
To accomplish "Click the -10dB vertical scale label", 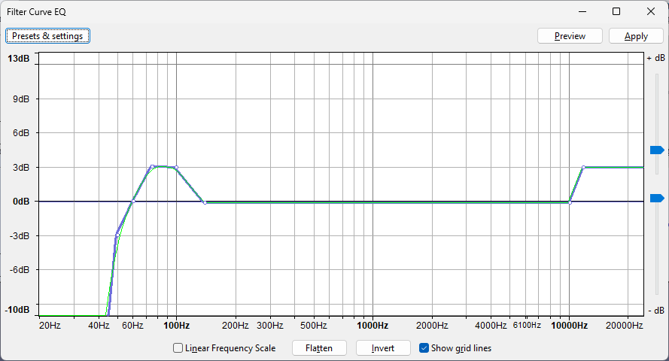I will coord(17,310).
